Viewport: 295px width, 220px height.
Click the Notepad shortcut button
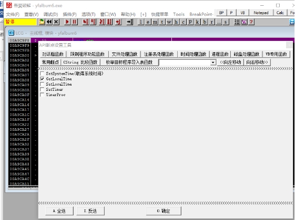(261, 13)
